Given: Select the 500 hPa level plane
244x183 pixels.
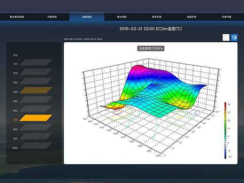Looking at the screenshot, I should point(36,99).
